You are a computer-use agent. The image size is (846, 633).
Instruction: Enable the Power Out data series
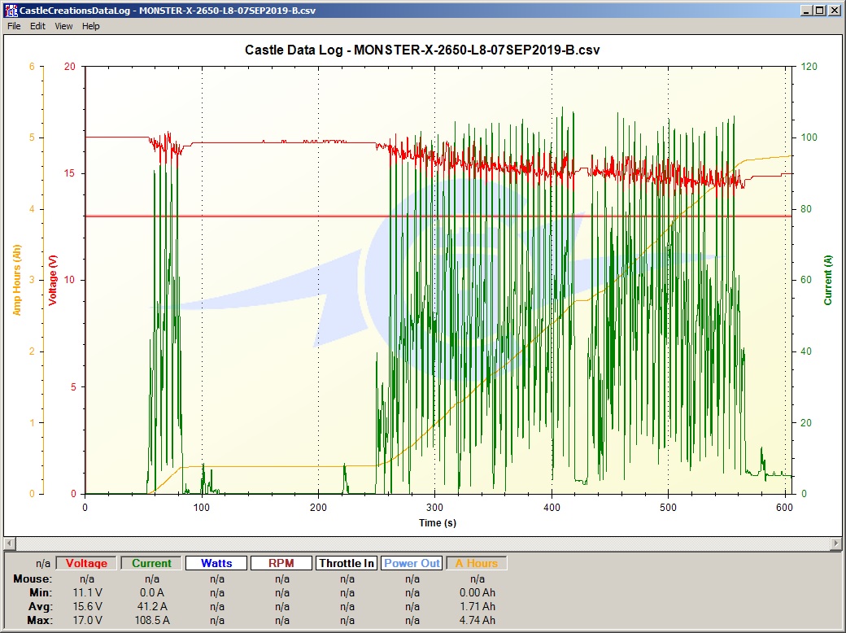412,563
